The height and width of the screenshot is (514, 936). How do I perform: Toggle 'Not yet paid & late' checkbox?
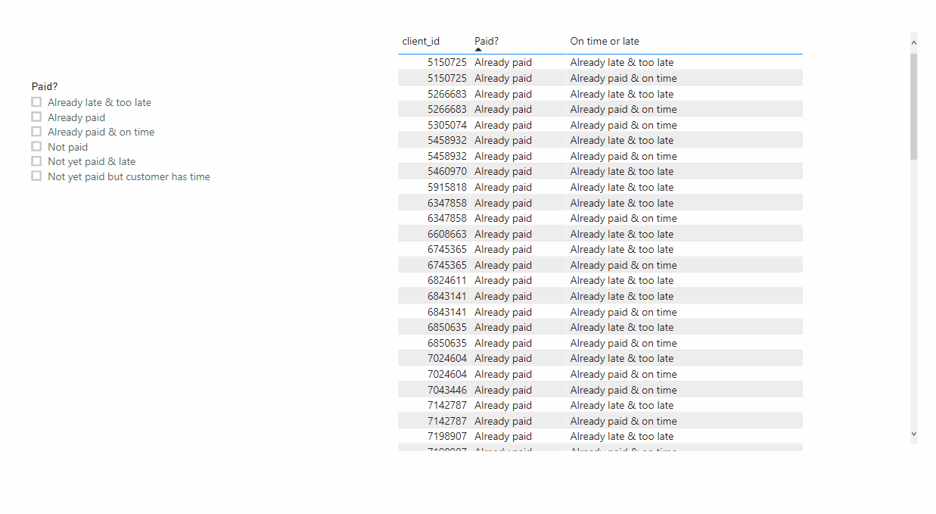coord(36,161)
